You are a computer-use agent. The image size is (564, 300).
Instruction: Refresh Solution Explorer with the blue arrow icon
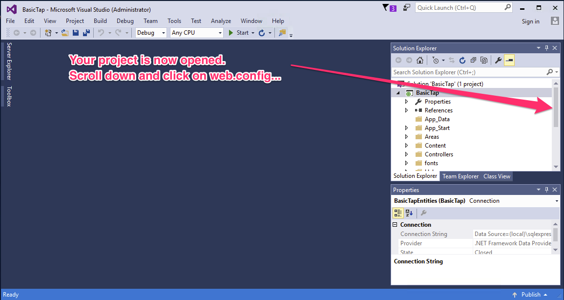(462, 60)
